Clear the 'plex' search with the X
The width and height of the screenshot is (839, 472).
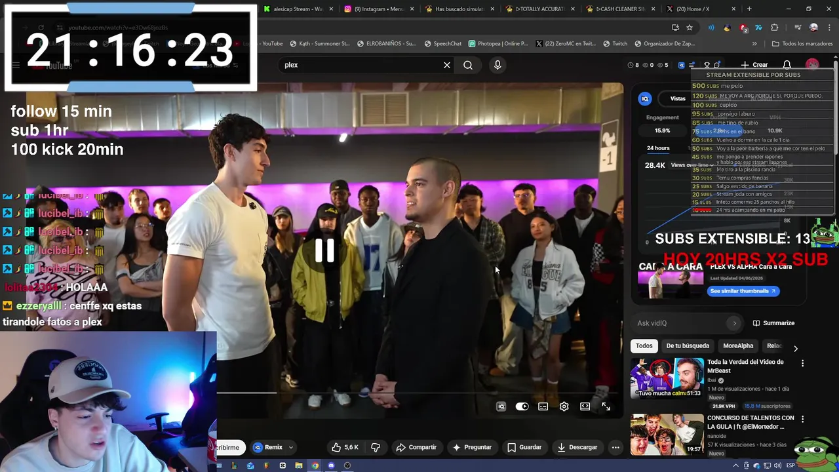447,65
